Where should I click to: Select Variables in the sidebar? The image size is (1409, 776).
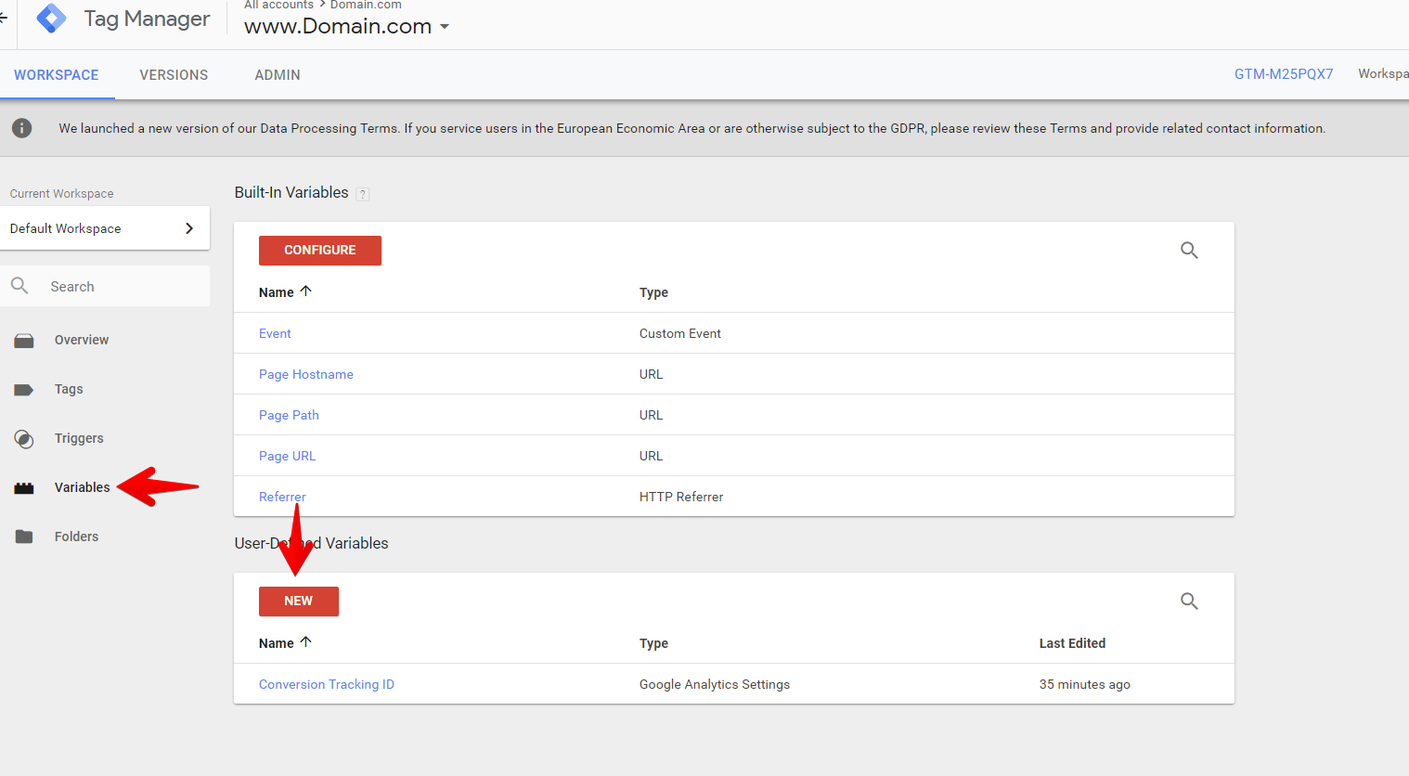(83, 487)
